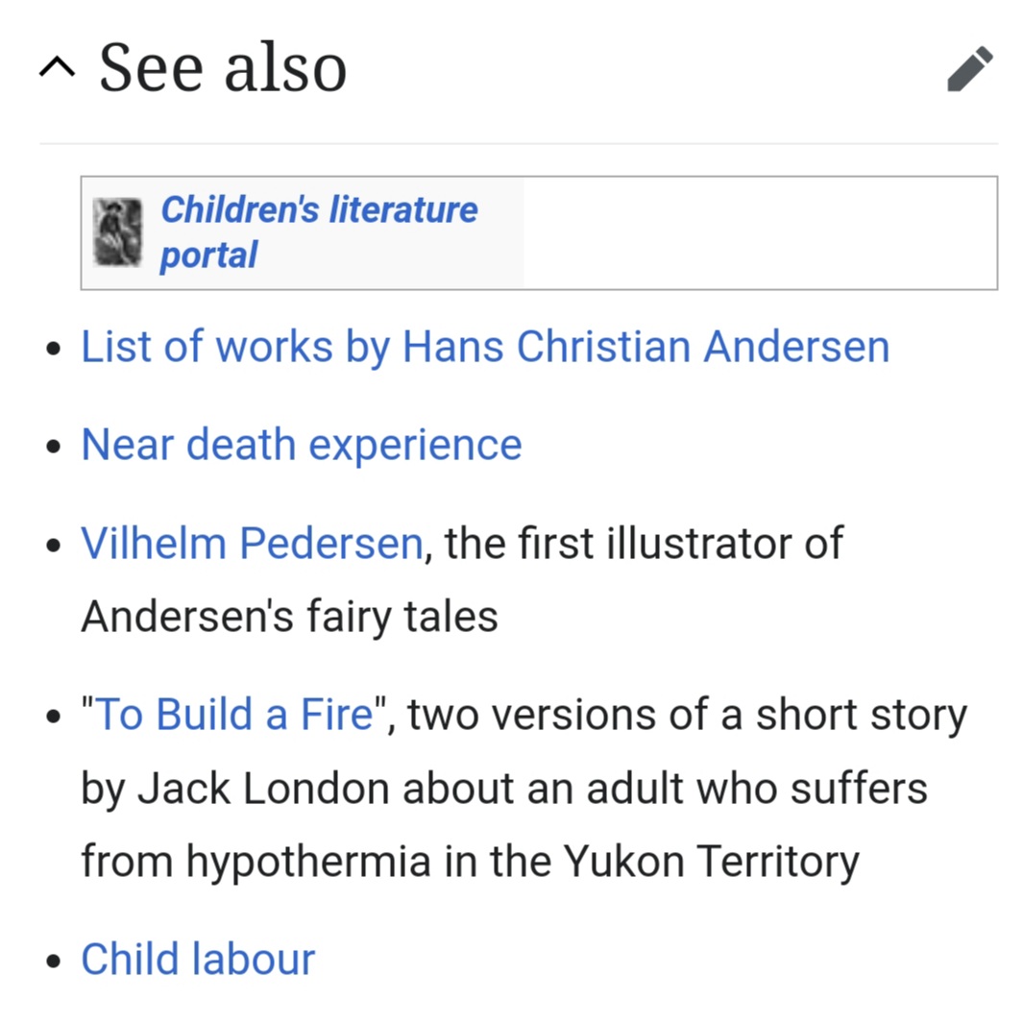Select the portal icon picture
The height and width of the screenshot is (1023, 1023).
point(117,232)
